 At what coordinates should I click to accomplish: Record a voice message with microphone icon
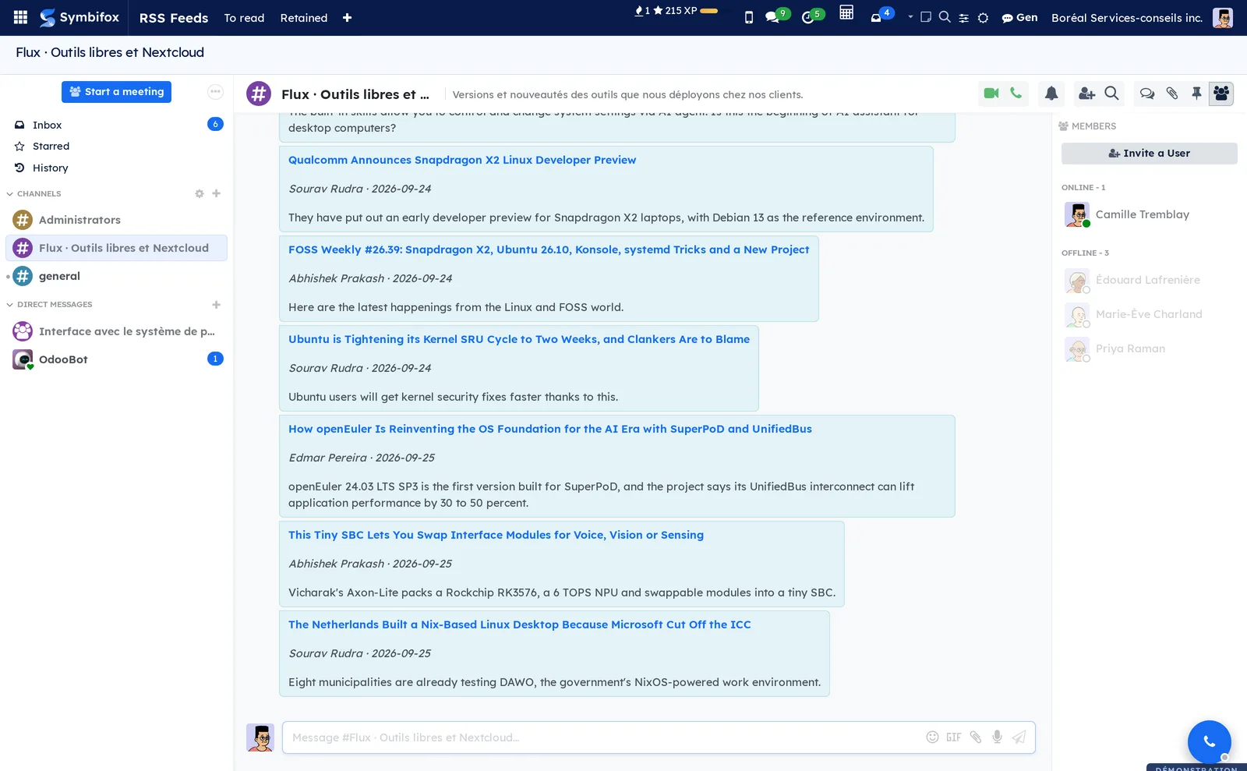(x=997, y=737)
